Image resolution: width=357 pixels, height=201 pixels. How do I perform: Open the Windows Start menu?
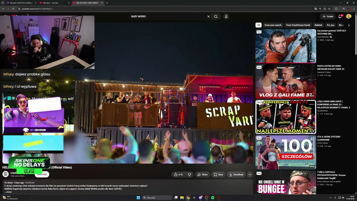(138, 198)
